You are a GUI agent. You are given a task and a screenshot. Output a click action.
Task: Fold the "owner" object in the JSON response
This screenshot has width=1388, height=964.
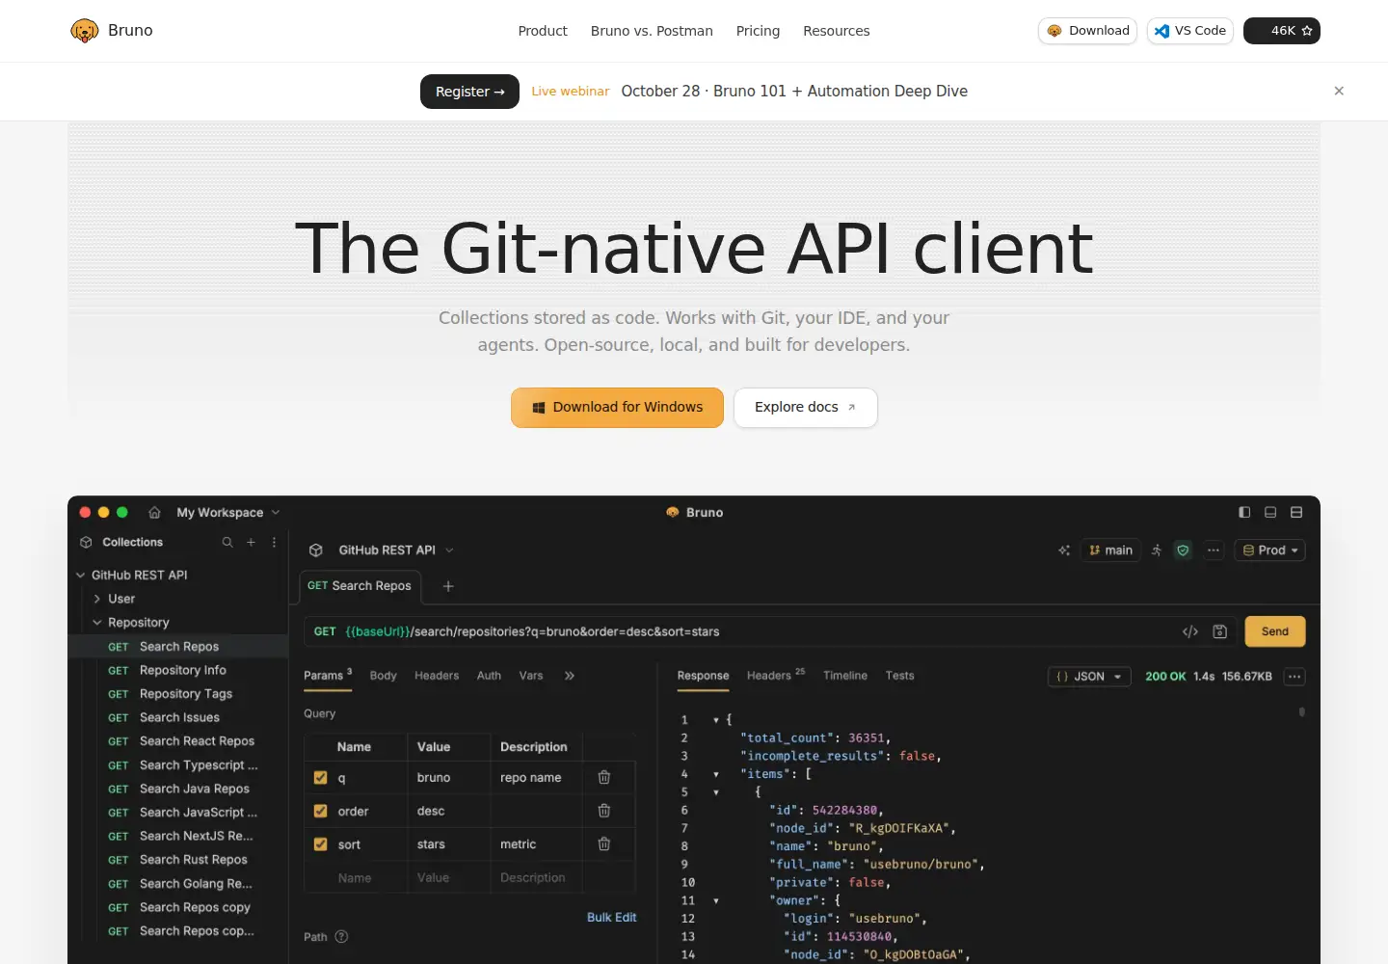tap(715, 901)
